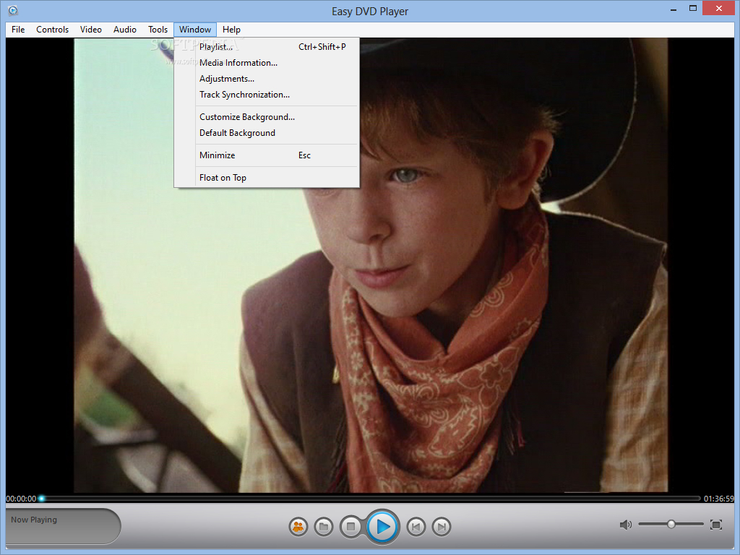Click the seek bar position knob
Image resolution: width=740 pixels, height=555 pixels.
41,499
